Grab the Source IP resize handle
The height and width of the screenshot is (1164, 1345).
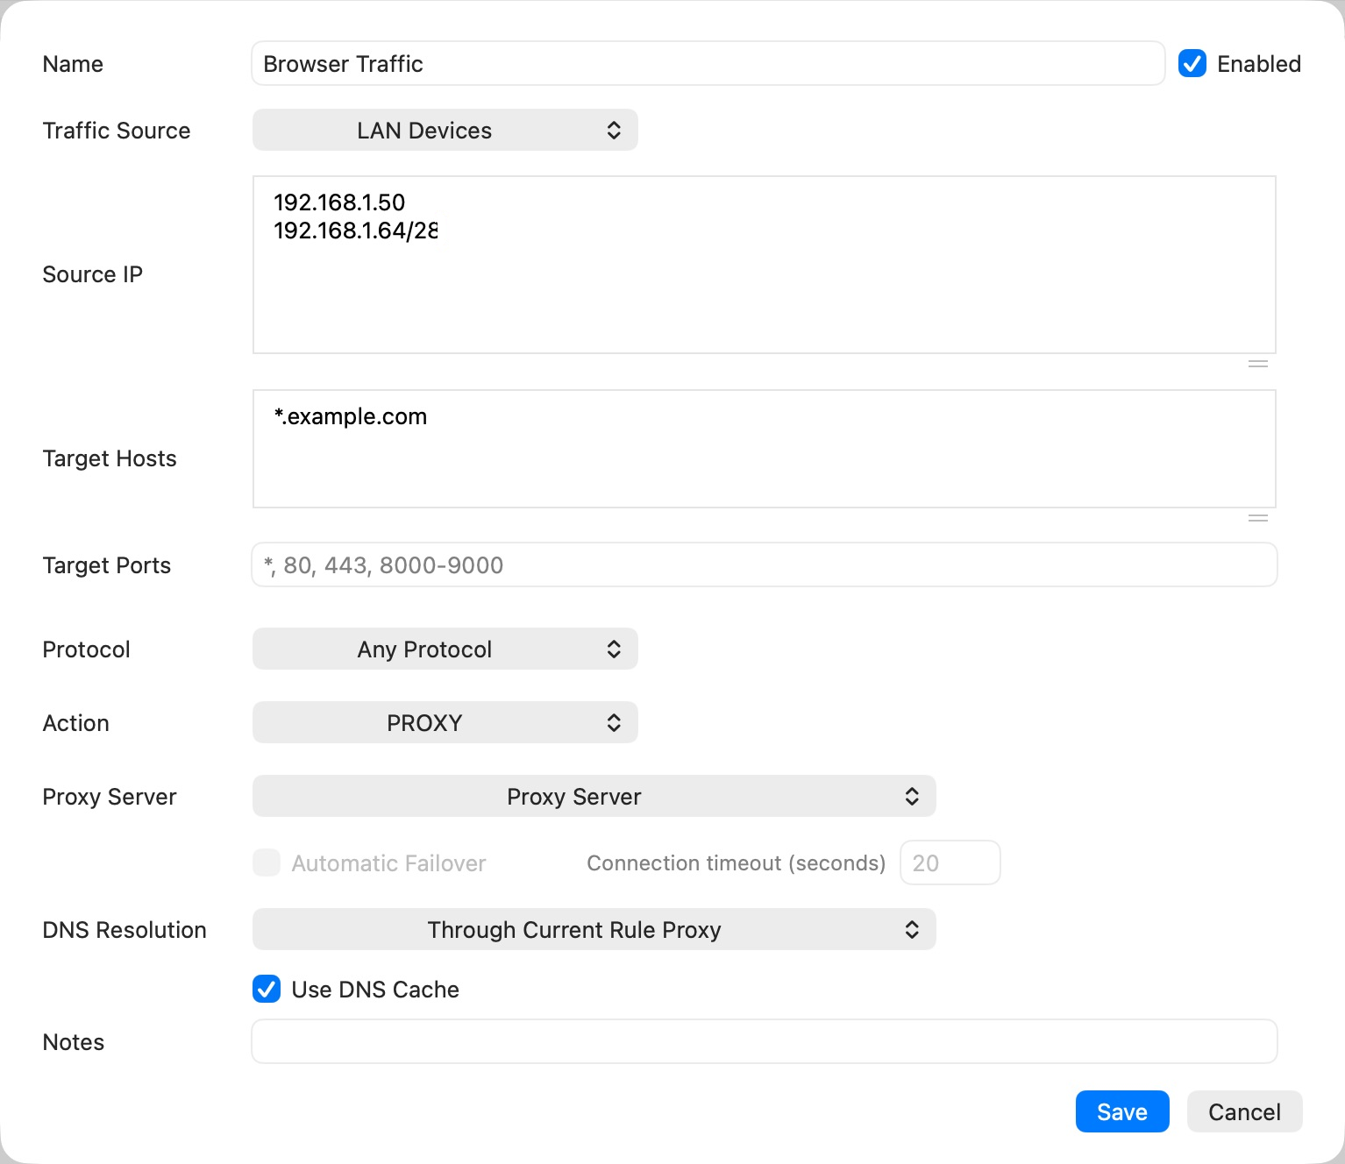(1258, 364)
